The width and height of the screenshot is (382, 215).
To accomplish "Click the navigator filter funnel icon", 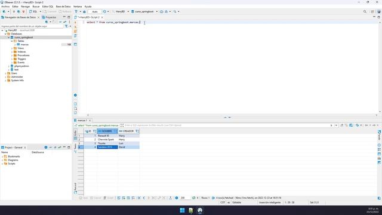I will [x=66, y=26].
